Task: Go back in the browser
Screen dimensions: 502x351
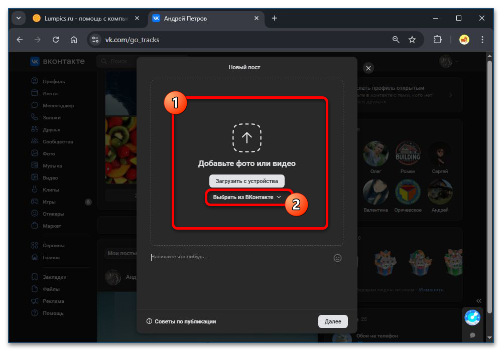Action: tap(20, 40)
